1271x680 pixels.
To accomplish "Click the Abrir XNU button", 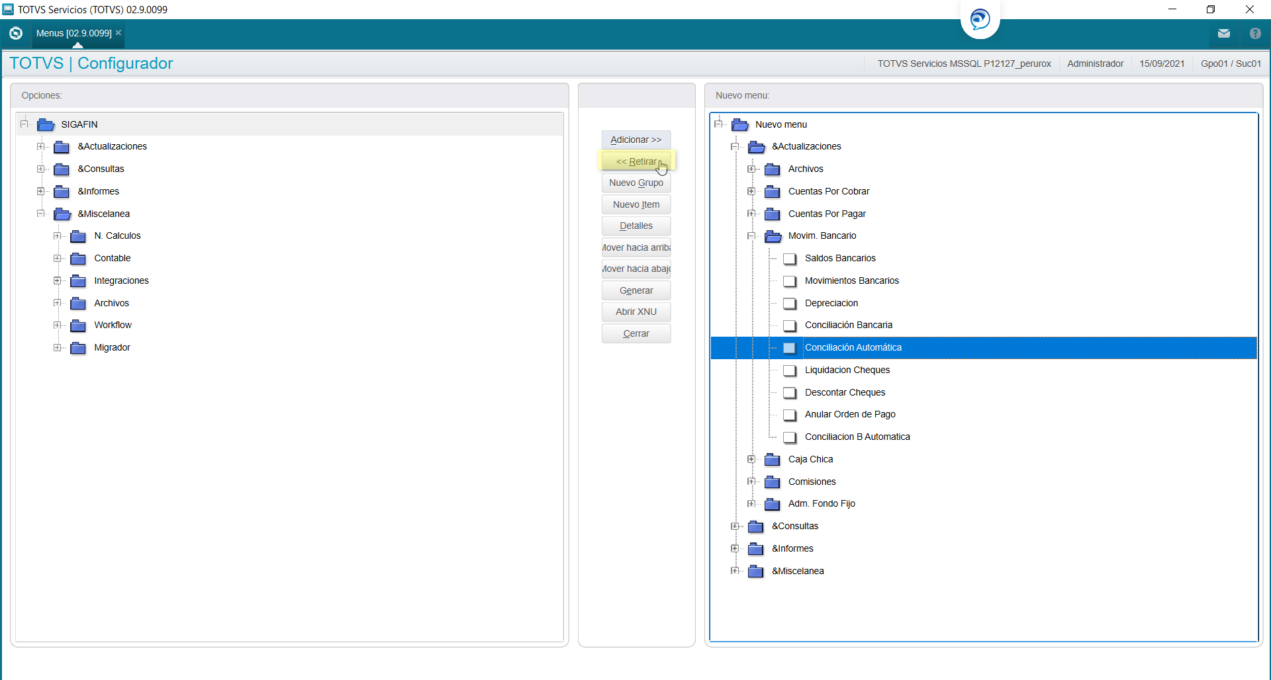I will click(636, 312).
